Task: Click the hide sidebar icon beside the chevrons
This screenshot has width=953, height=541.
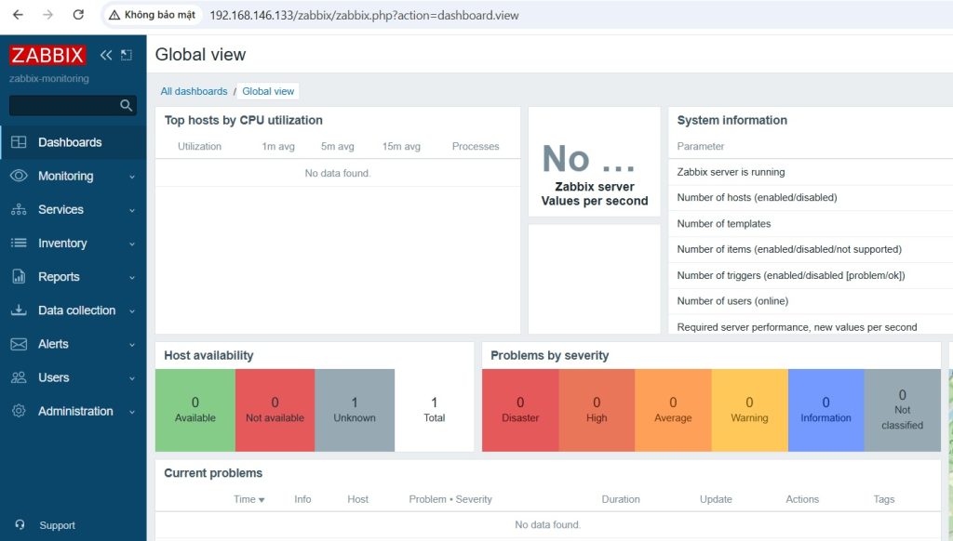Action: coord(127,56)
